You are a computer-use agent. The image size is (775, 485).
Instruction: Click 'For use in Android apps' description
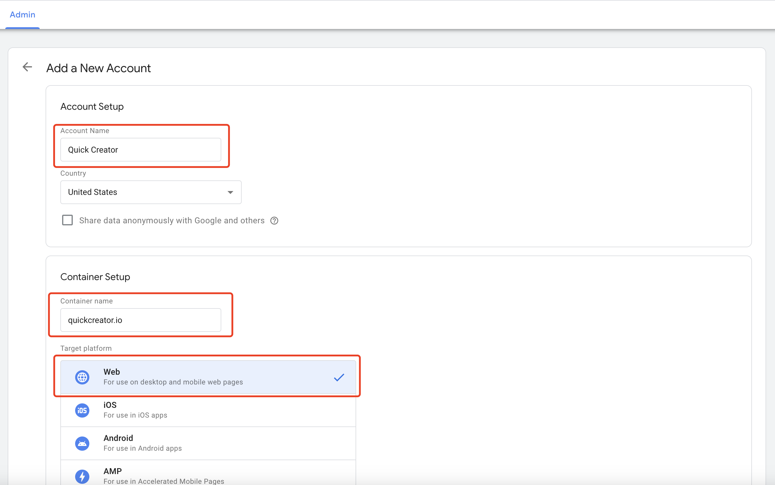pos(143,448)
